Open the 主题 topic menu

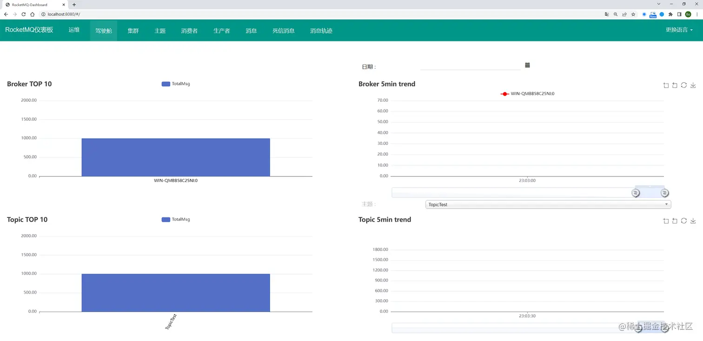160,31
